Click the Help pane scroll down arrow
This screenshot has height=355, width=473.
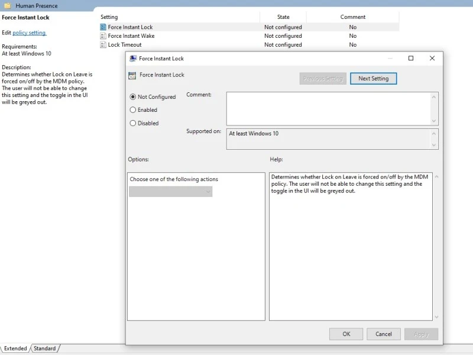pyautogui.click(x=436, y=317)
